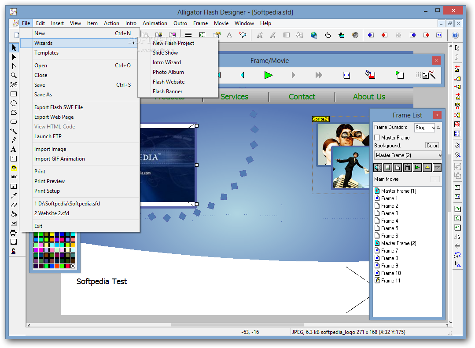This screenshot has height=348, width=475.
Task: Click the blue help question mark icon
Action: [455, 35]
